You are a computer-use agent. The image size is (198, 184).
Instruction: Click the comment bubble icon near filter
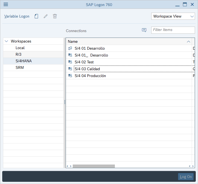click(144, 30)
